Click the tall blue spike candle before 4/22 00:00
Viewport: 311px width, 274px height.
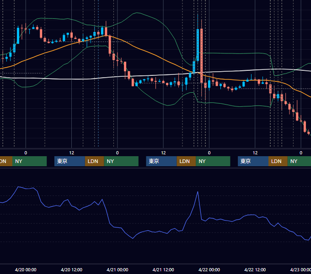tap(198, 45)
